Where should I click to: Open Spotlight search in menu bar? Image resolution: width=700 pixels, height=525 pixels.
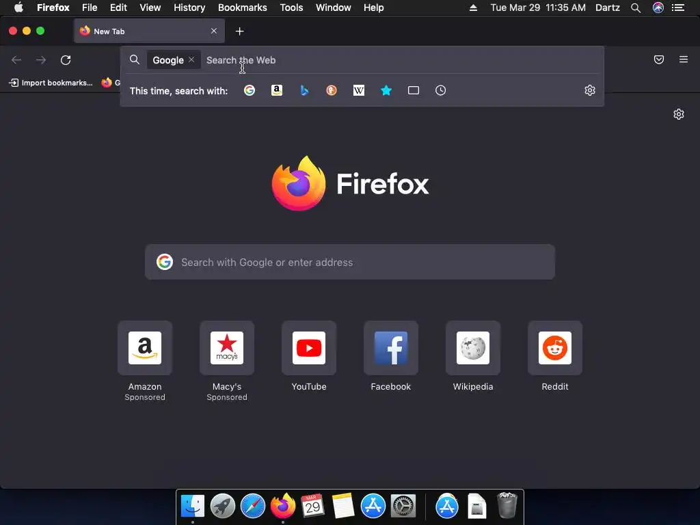point(636,8)
